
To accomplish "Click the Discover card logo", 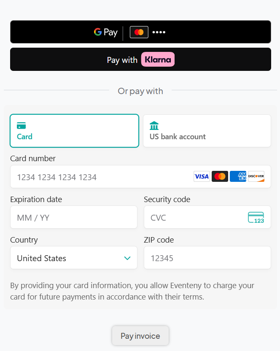I will coord(256,176).
